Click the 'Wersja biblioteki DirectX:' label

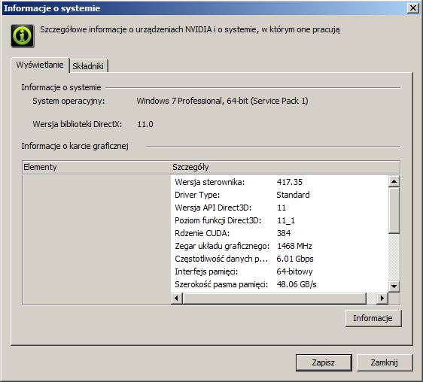(x=78, y=124)
